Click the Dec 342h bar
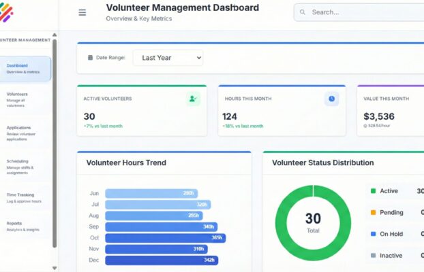424x272 pixels. (162, 260)
